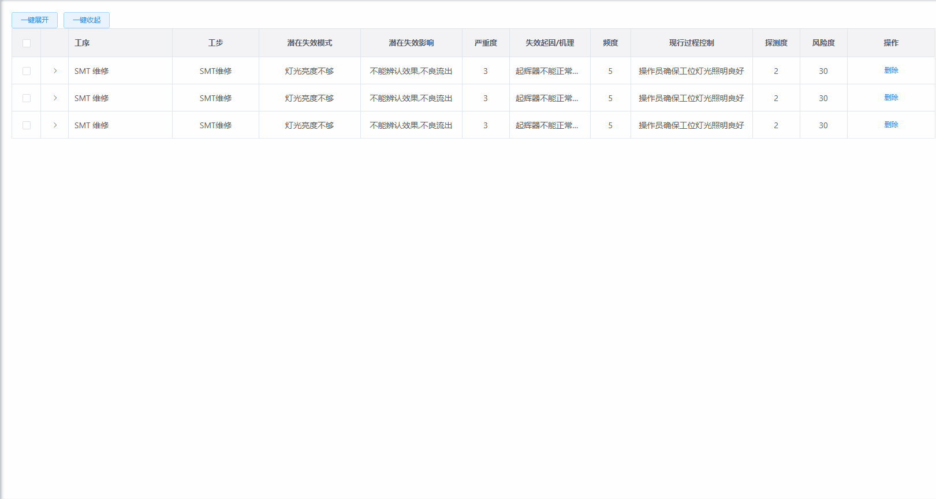Image resolution: width=936 pixels, height=499 pixels.
Task: Click the 现行过程控制 column header
Action: (691, 43)
